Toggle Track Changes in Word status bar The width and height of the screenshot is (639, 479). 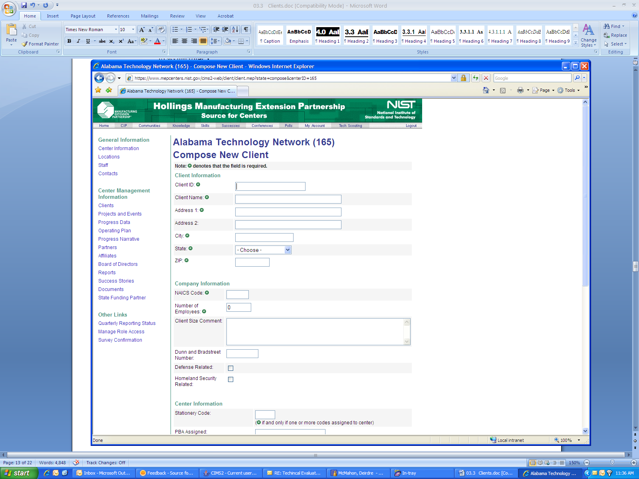pos(106,463)
